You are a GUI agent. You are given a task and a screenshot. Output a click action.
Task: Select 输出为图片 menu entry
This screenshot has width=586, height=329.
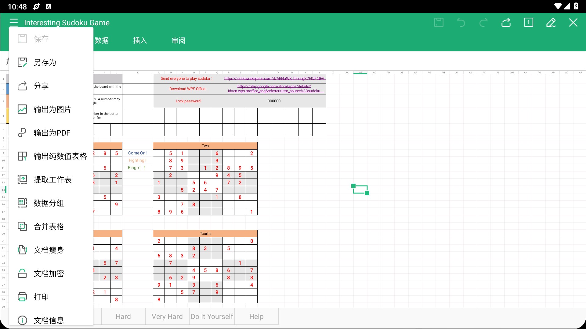pos(51,109)
